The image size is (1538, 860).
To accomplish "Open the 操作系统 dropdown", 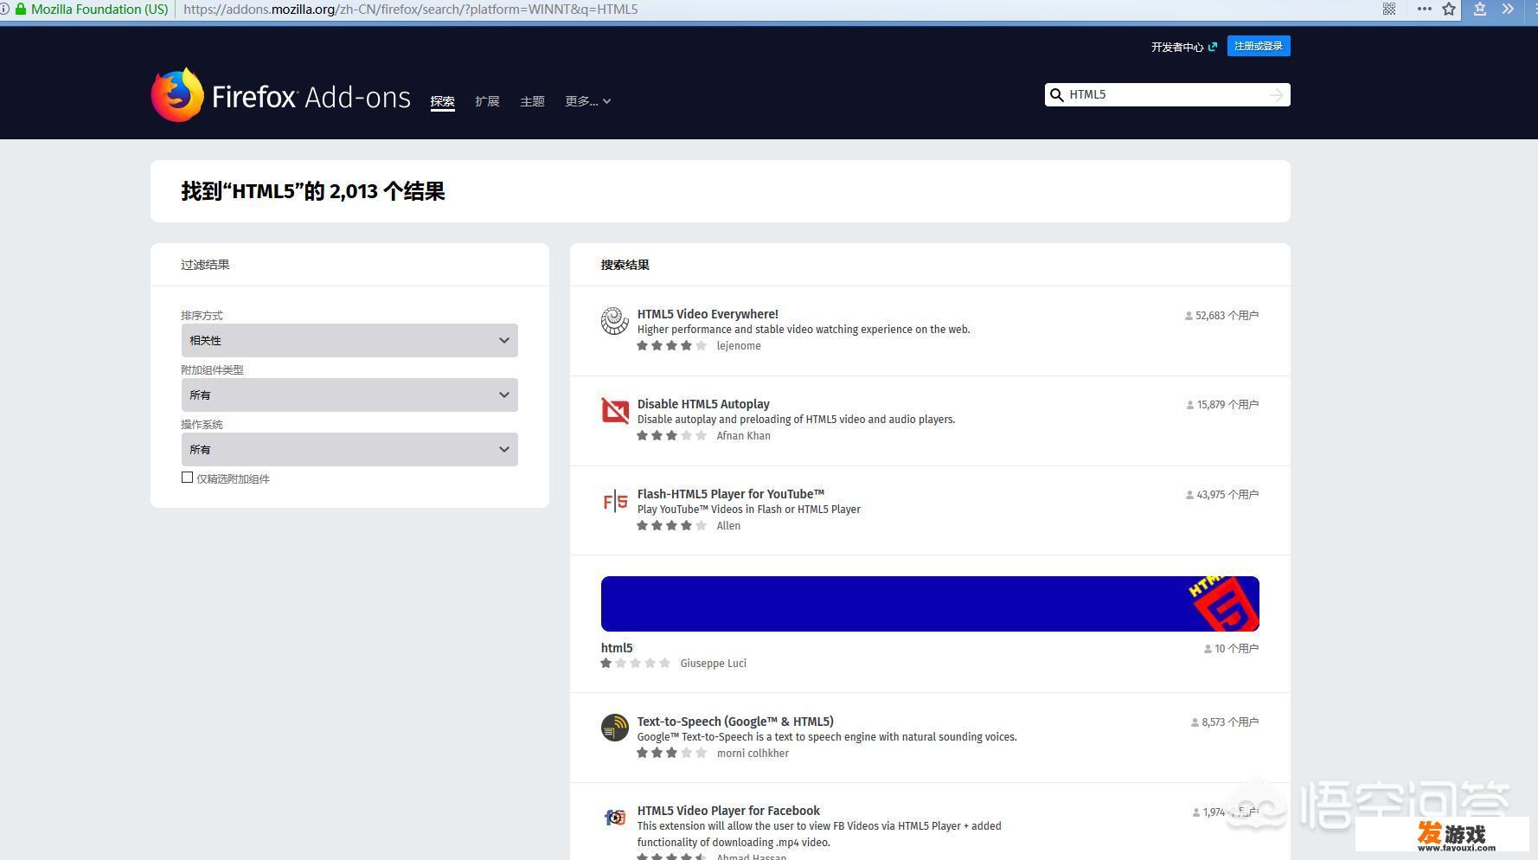I will [x=349, y=450].
